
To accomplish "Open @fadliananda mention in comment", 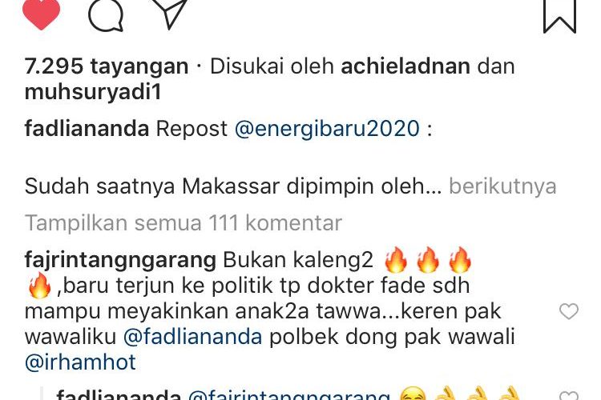I will [193, 337].
